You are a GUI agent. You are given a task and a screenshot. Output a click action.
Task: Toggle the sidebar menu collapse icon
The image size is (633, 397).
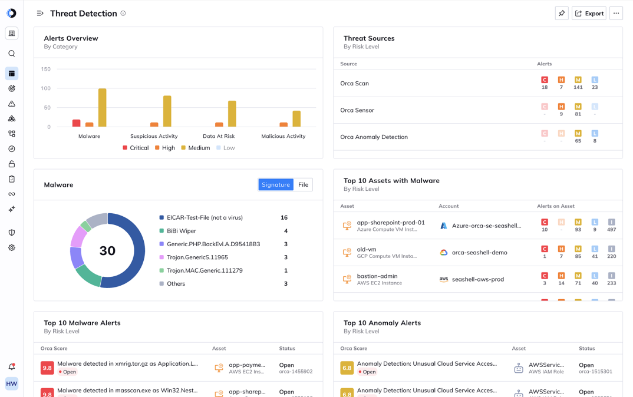(x=40, y=14)
